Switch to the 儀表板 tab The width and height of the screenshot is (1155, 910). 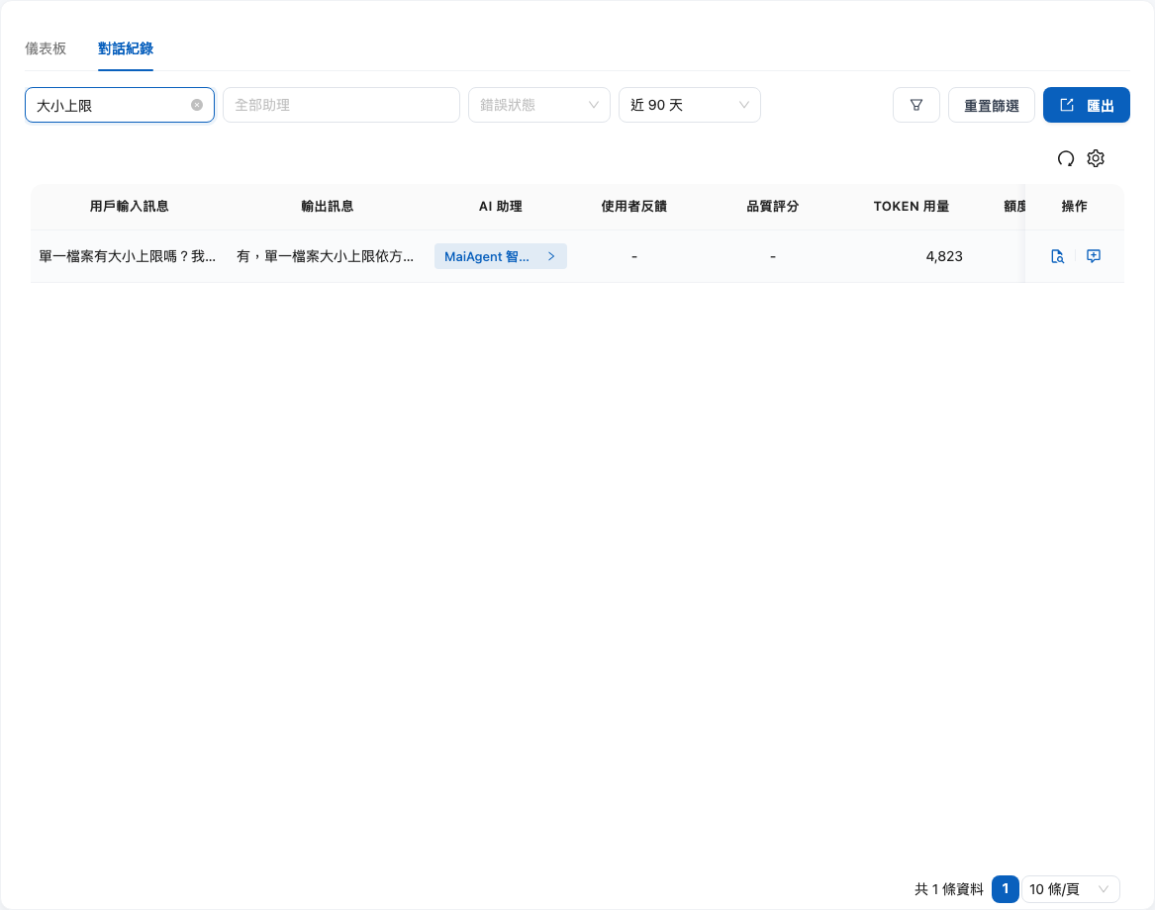(x=46, y=48)
